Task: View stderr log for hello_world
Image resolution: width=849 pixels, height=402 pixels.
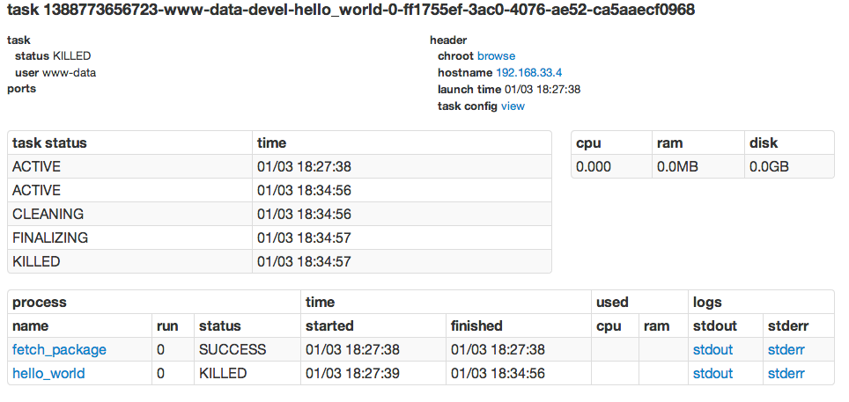Action: (786, 374)
